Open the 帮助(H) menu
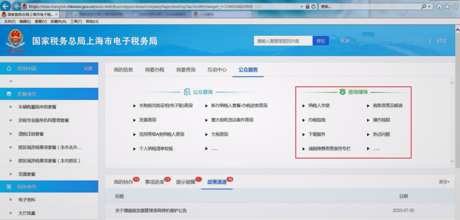 coord(92,21)
